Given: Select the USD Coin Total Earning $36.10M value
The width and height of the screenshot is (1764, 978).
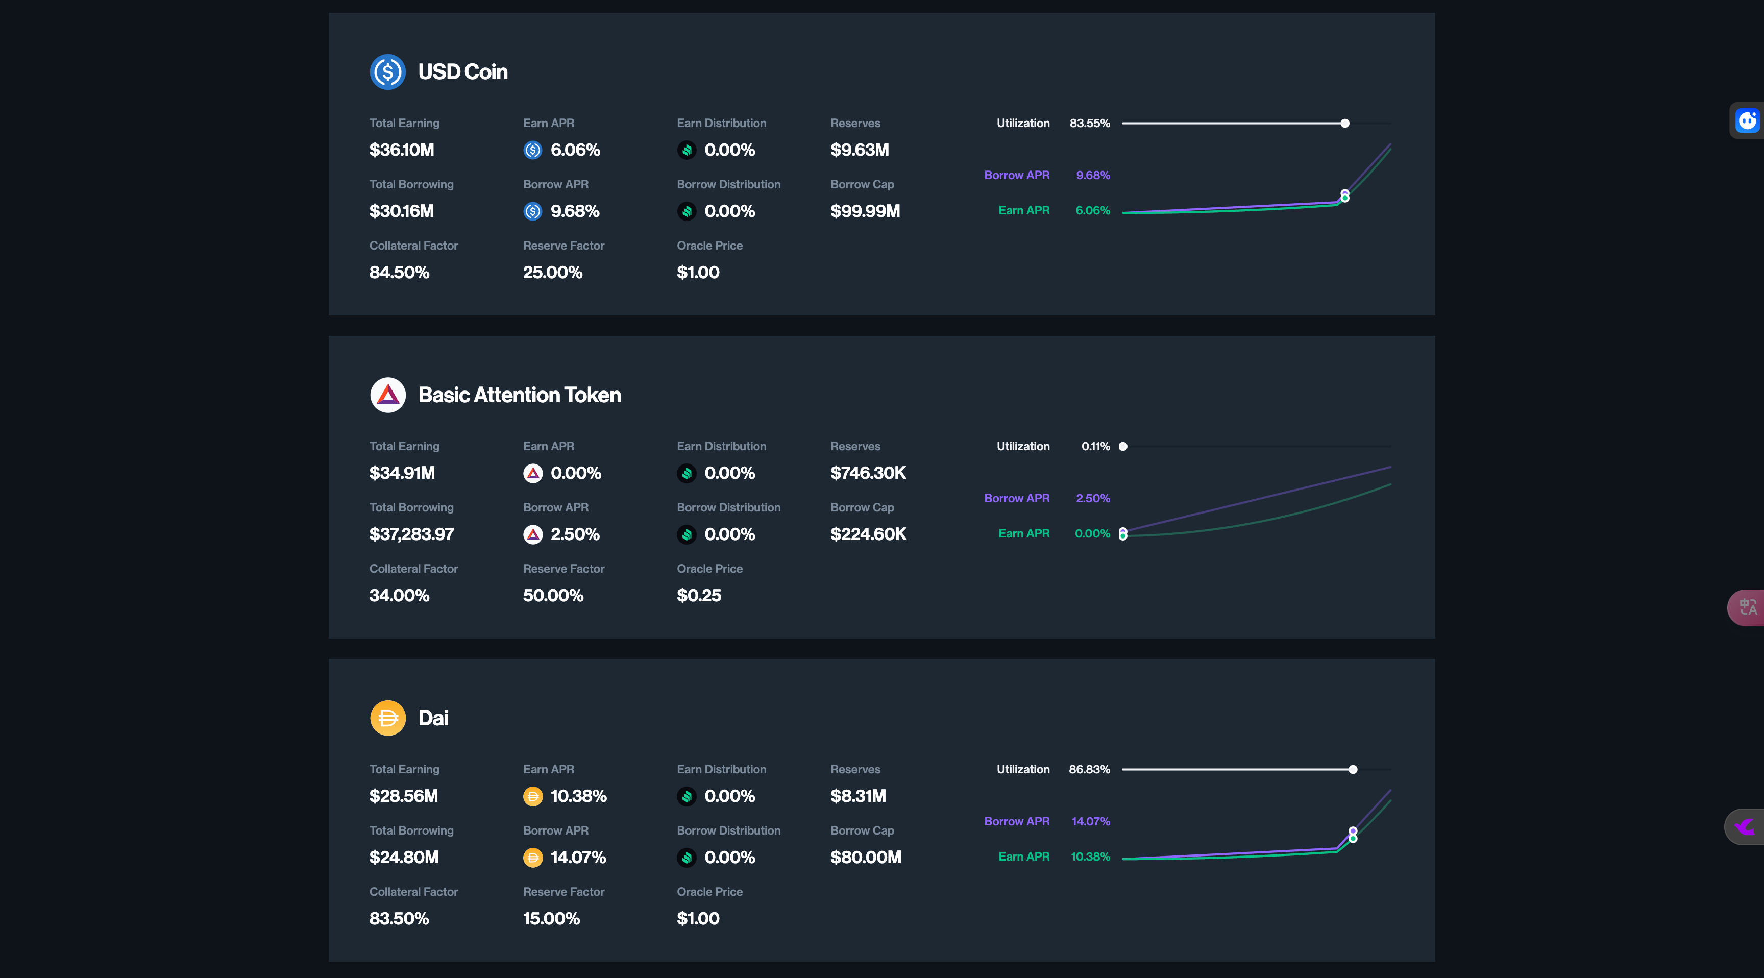Looking at the screenshot, I should tap(402, 150).
